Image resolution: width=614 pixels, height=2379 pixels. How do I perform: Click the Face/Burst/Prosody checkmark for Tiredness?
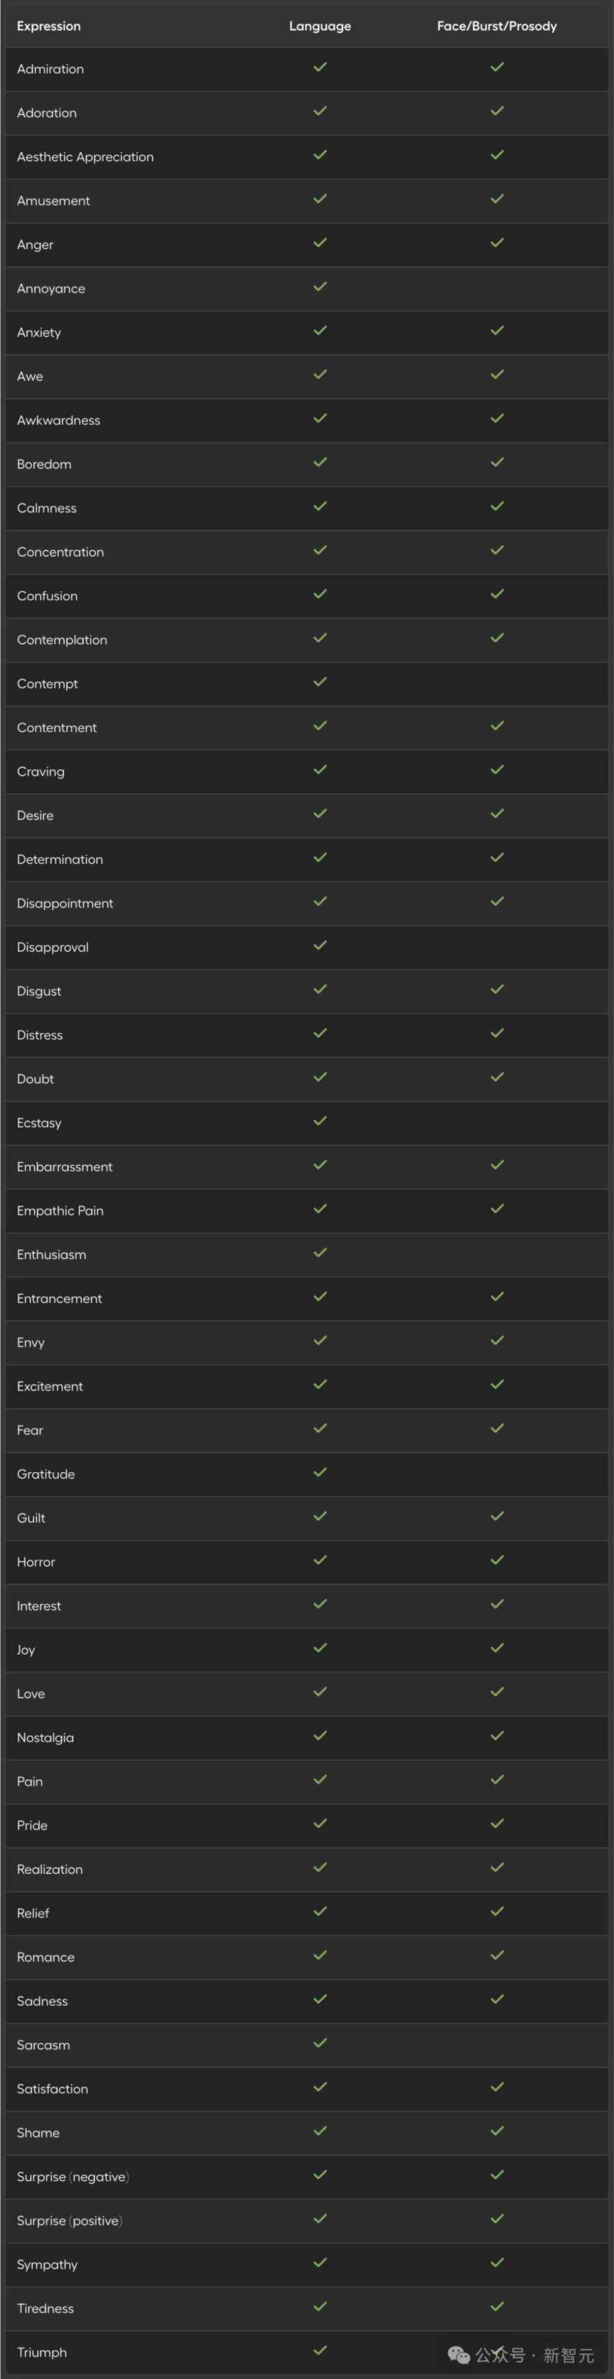tap(497, 2306)
